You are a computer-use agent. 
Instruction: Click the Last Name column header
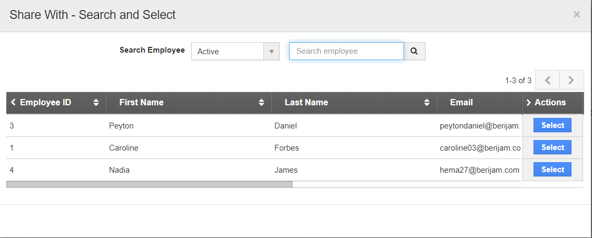pyautogui.click(x=306, y=103)
